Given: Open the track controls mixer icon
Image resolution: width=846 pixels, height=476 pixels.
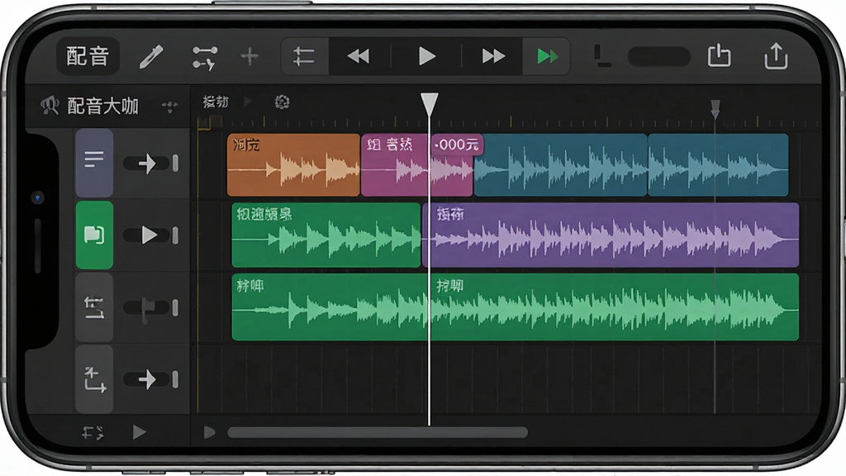Looking at the screenshot, I should coord(205,57).
